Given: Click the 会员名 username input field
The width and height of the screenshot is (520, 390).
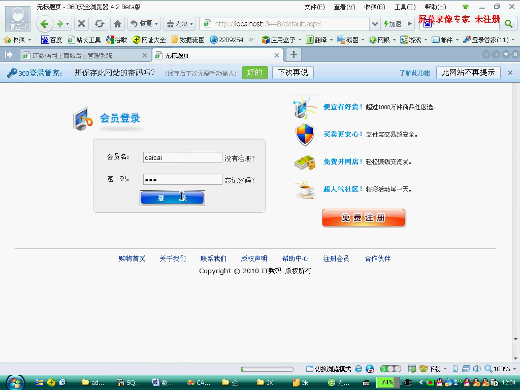Looking at the screenshot, I should point(182,157).
